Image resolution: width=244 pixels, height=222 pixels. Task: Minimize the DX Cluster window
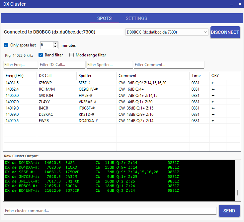[232, 4]
